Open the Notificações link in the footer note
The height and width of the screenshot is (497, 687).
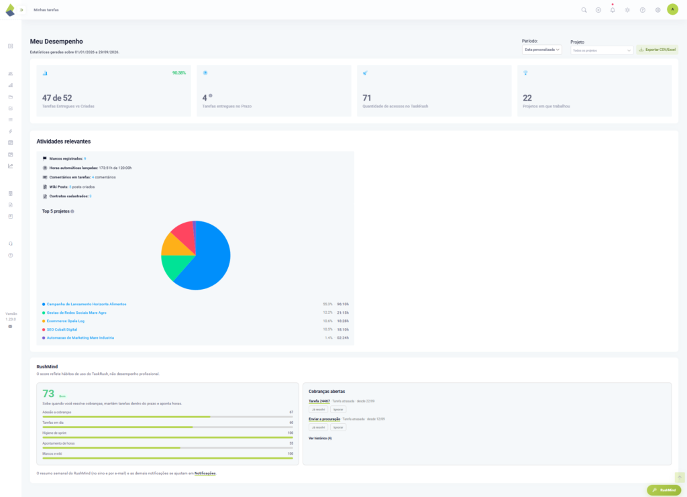click(205, 474)
